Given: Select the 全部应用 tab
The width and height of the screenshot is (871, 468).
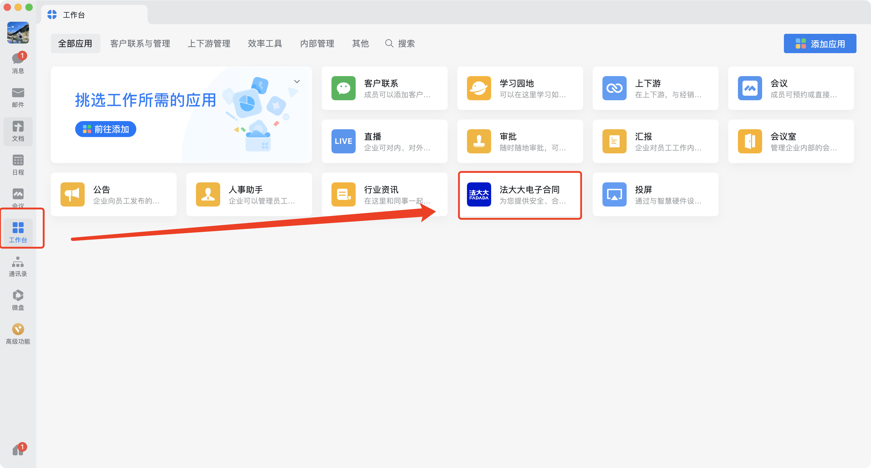Looking at the screenshot, I should [75, 43].
